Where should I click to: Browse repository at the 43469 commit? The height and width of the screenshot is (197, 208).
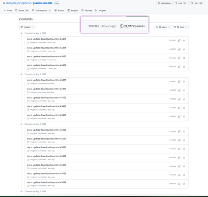click(x=184, y=99)
